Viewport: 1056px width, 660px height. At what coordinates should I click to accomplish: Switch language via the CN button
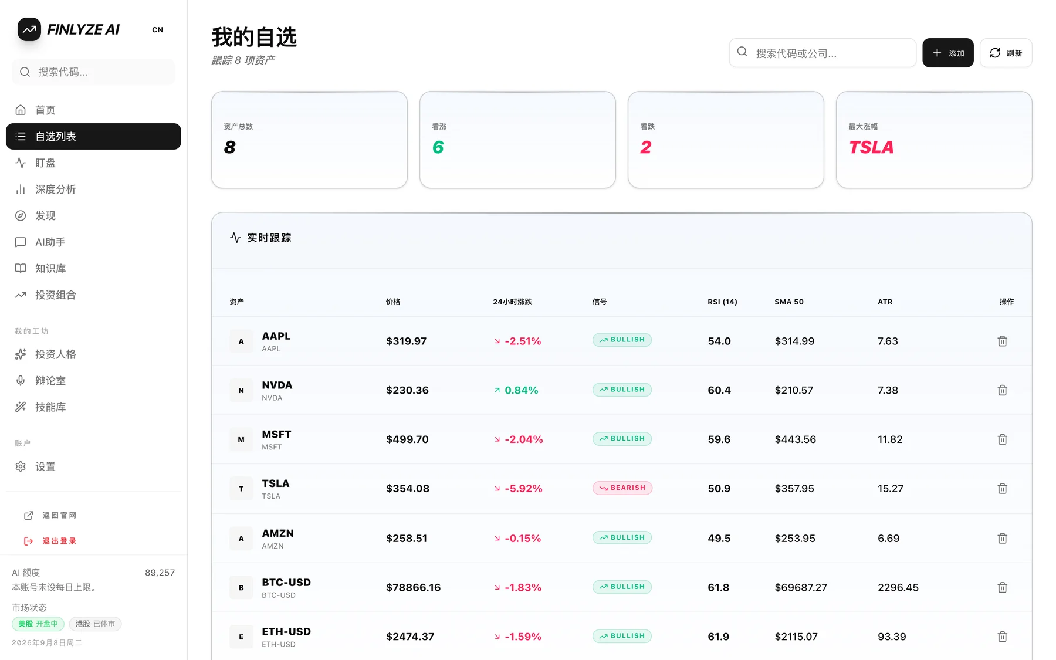(157, 30)
